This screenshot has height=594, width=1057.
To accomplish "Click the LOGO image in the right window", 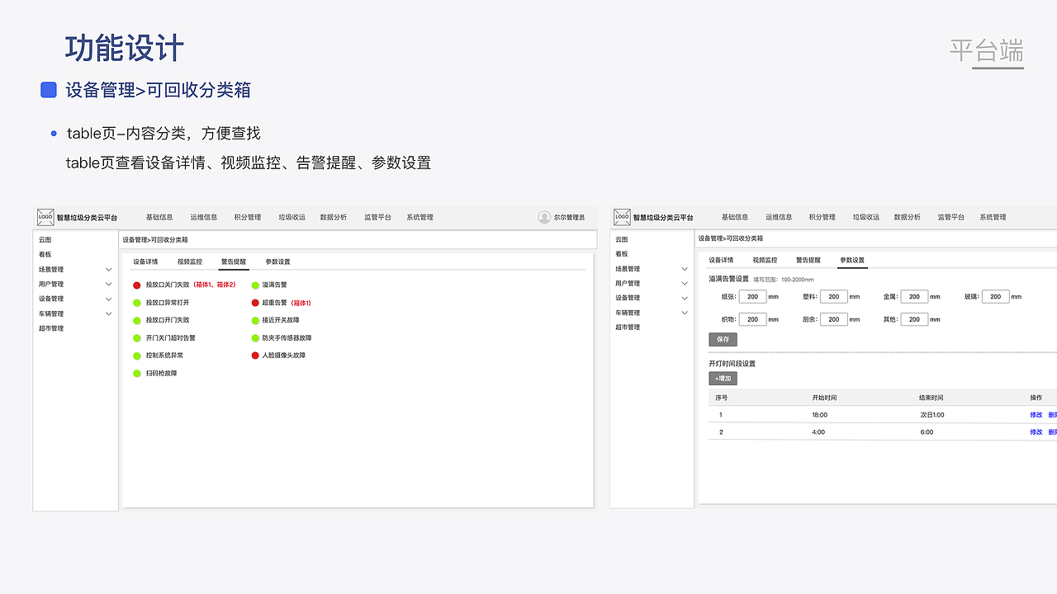I will tap(622, 217).
